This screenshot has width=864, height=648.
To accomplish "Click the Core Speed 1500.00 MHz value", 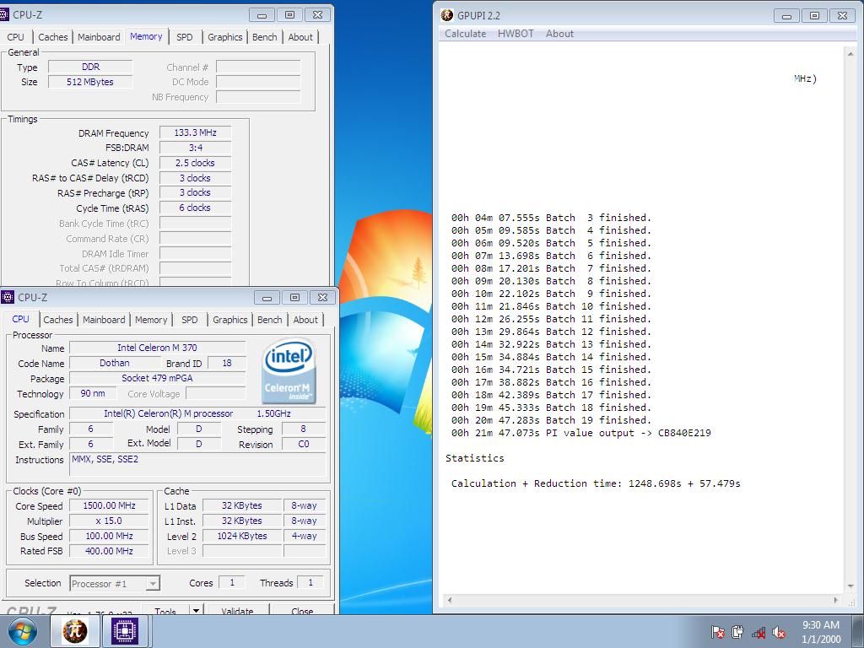I will 109,506.
